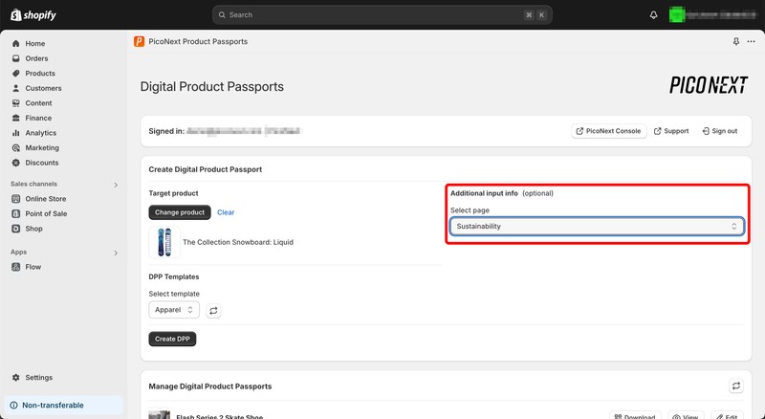This screenshot has width=765, height=419.
Task: Pin the PicoNext app
Action: 735,42
